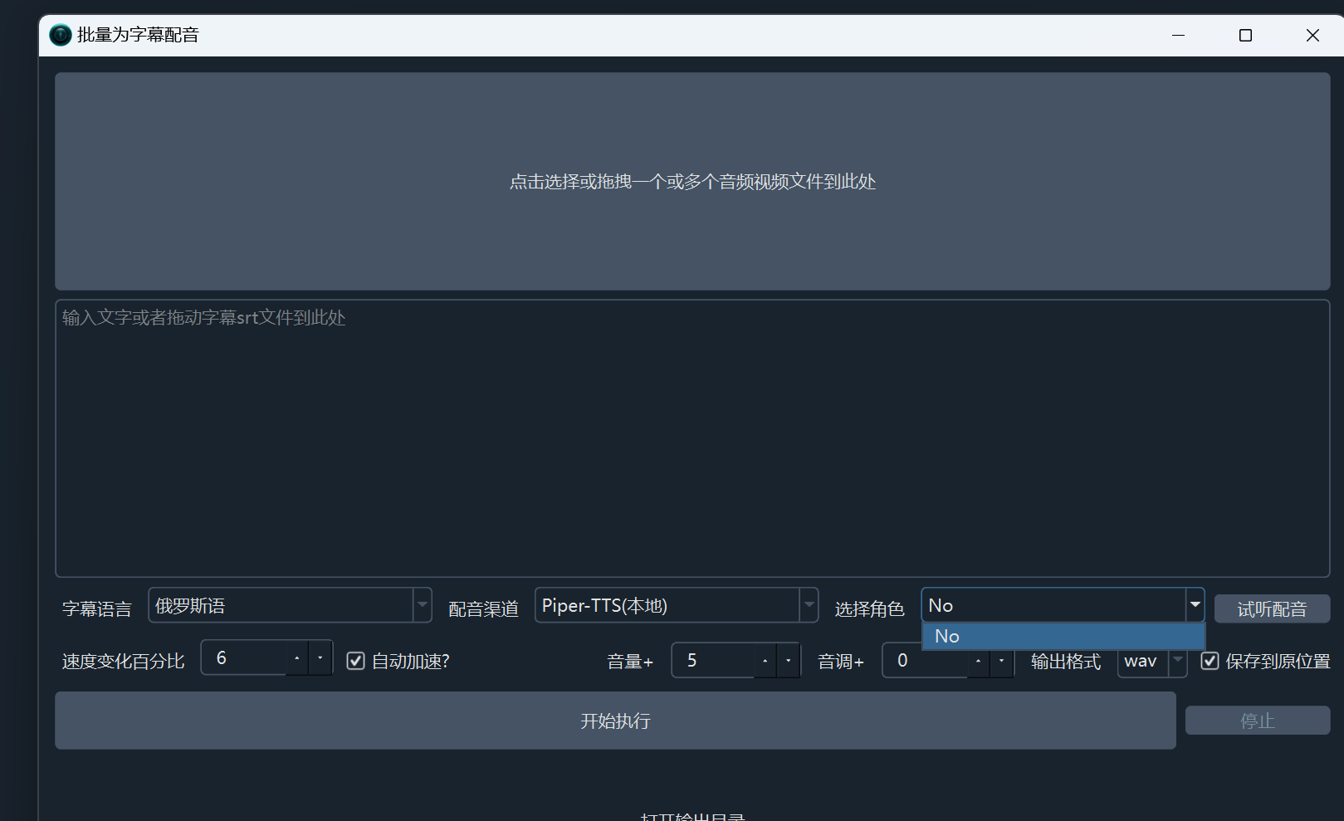Screen dimensions: 1344x821
Task: Raise the 音量+ value using up arrow
Action: pyautogui.click(x=765, y=661)
